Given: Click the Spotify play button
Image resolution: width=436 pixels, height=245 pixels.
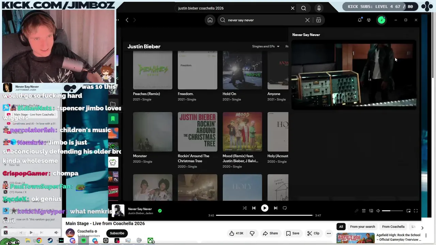Looking at the screenshot, I should 265,208.
